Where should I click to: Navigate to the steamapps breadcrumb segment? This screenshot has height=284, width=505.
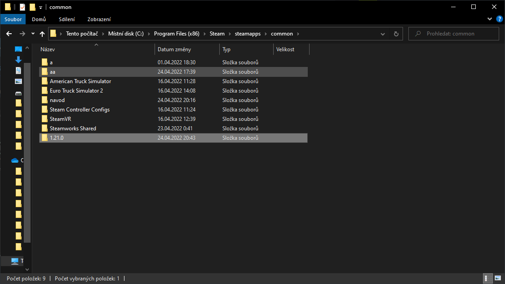[248, 34]
